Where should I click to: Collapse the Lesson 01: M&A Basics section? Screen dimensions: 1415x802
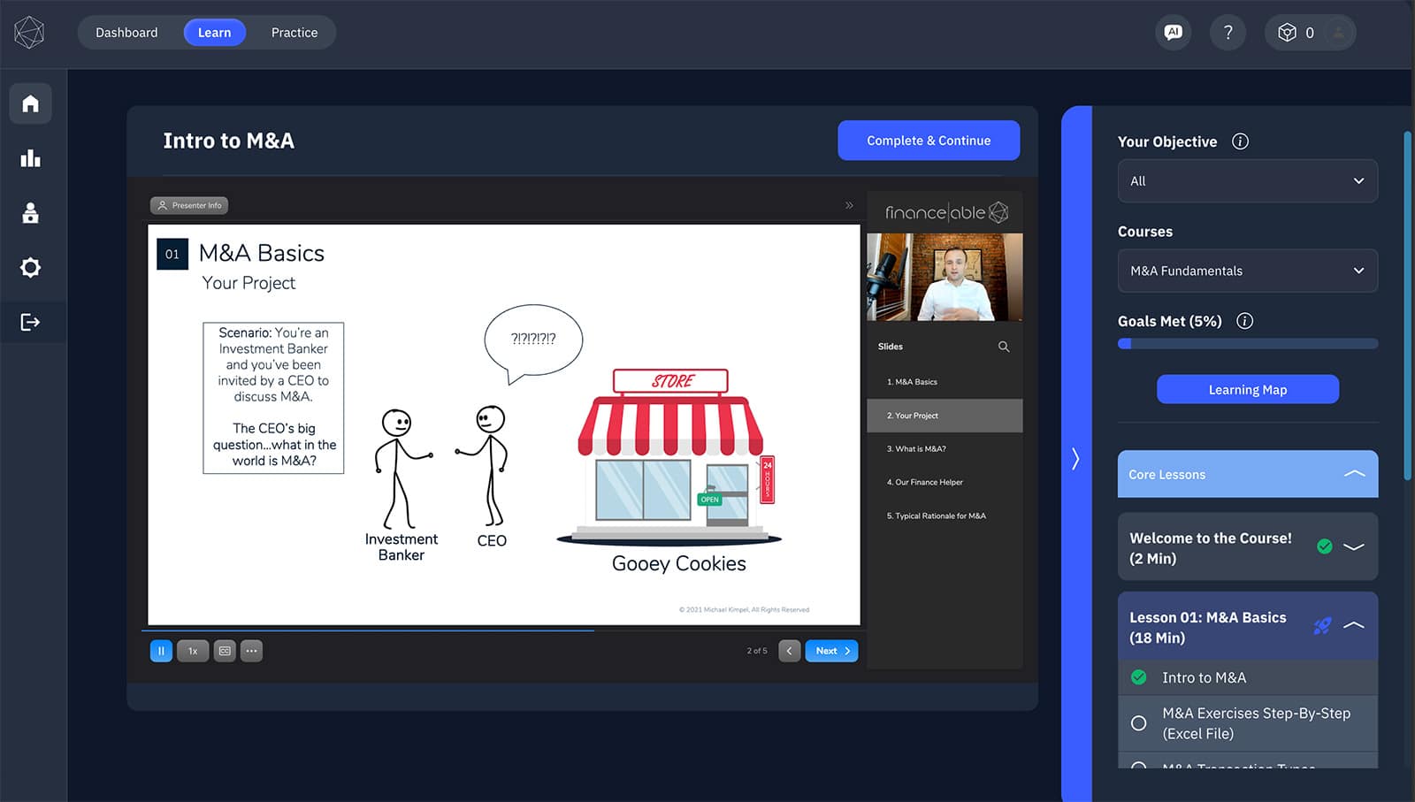[1355, 625]
